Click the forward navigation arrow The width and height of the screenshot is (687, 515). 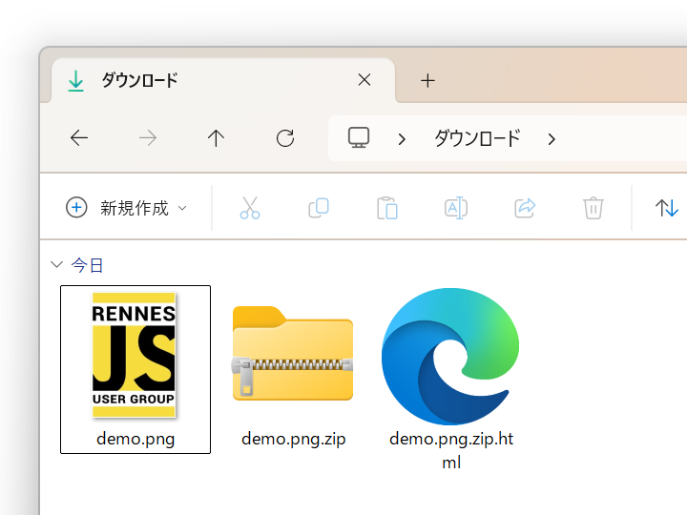click(x=148, y=138)
